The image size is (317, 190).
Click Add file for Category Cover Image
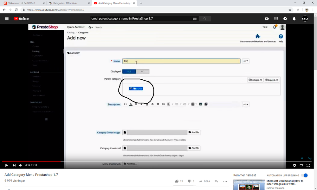[x=194, y=132]
